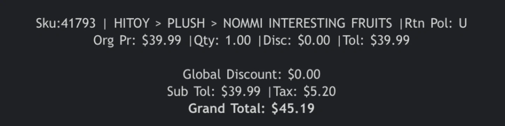Click NOMMI INTERESTING FRUITS product name
Screen dimensions: 505x126
(x=308, y=24)
